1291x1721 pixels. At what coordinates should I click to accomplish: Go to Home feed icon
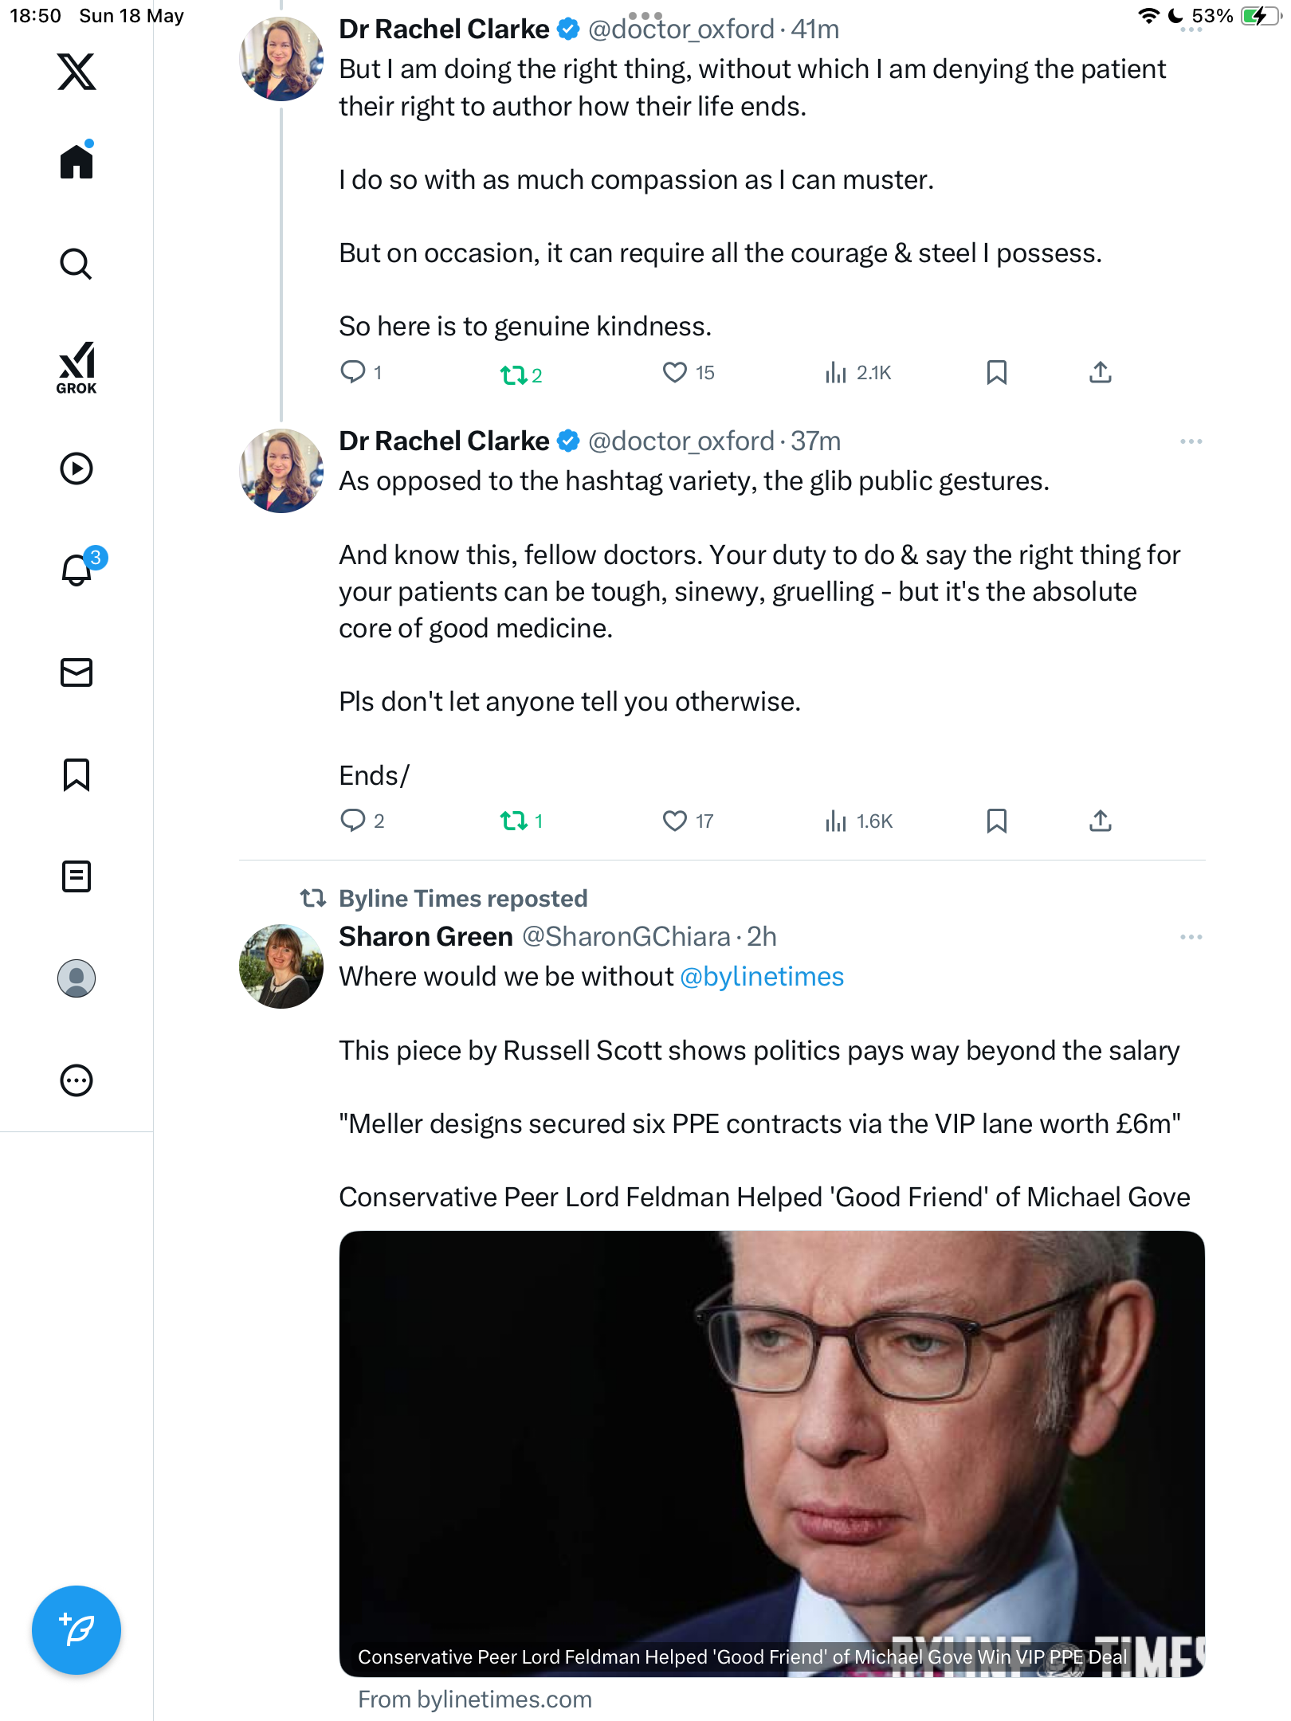pos(77,161)
